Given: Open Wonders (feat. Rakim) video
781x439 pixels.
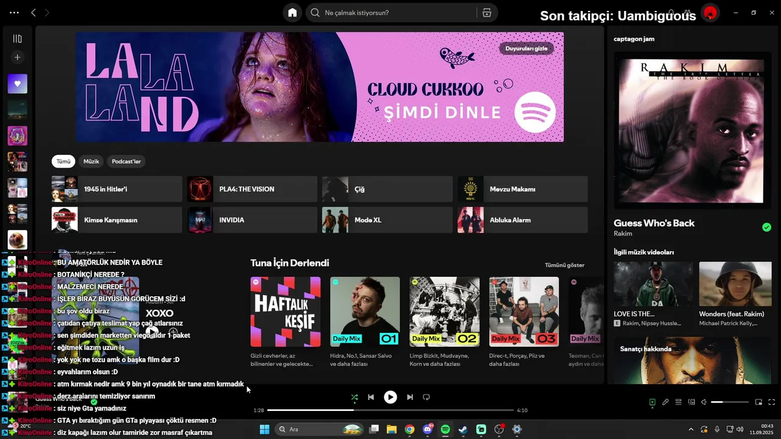Looking at the screenshot, I should click(x=735, y=294).
